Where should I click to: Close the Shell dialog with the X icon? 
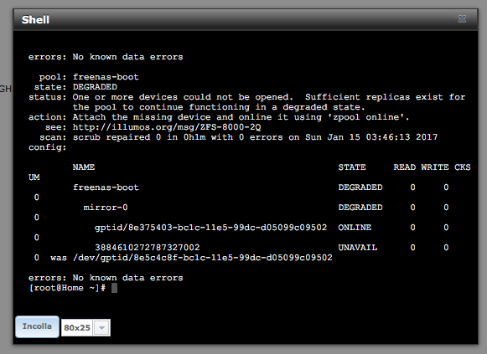tap(462, 19)
